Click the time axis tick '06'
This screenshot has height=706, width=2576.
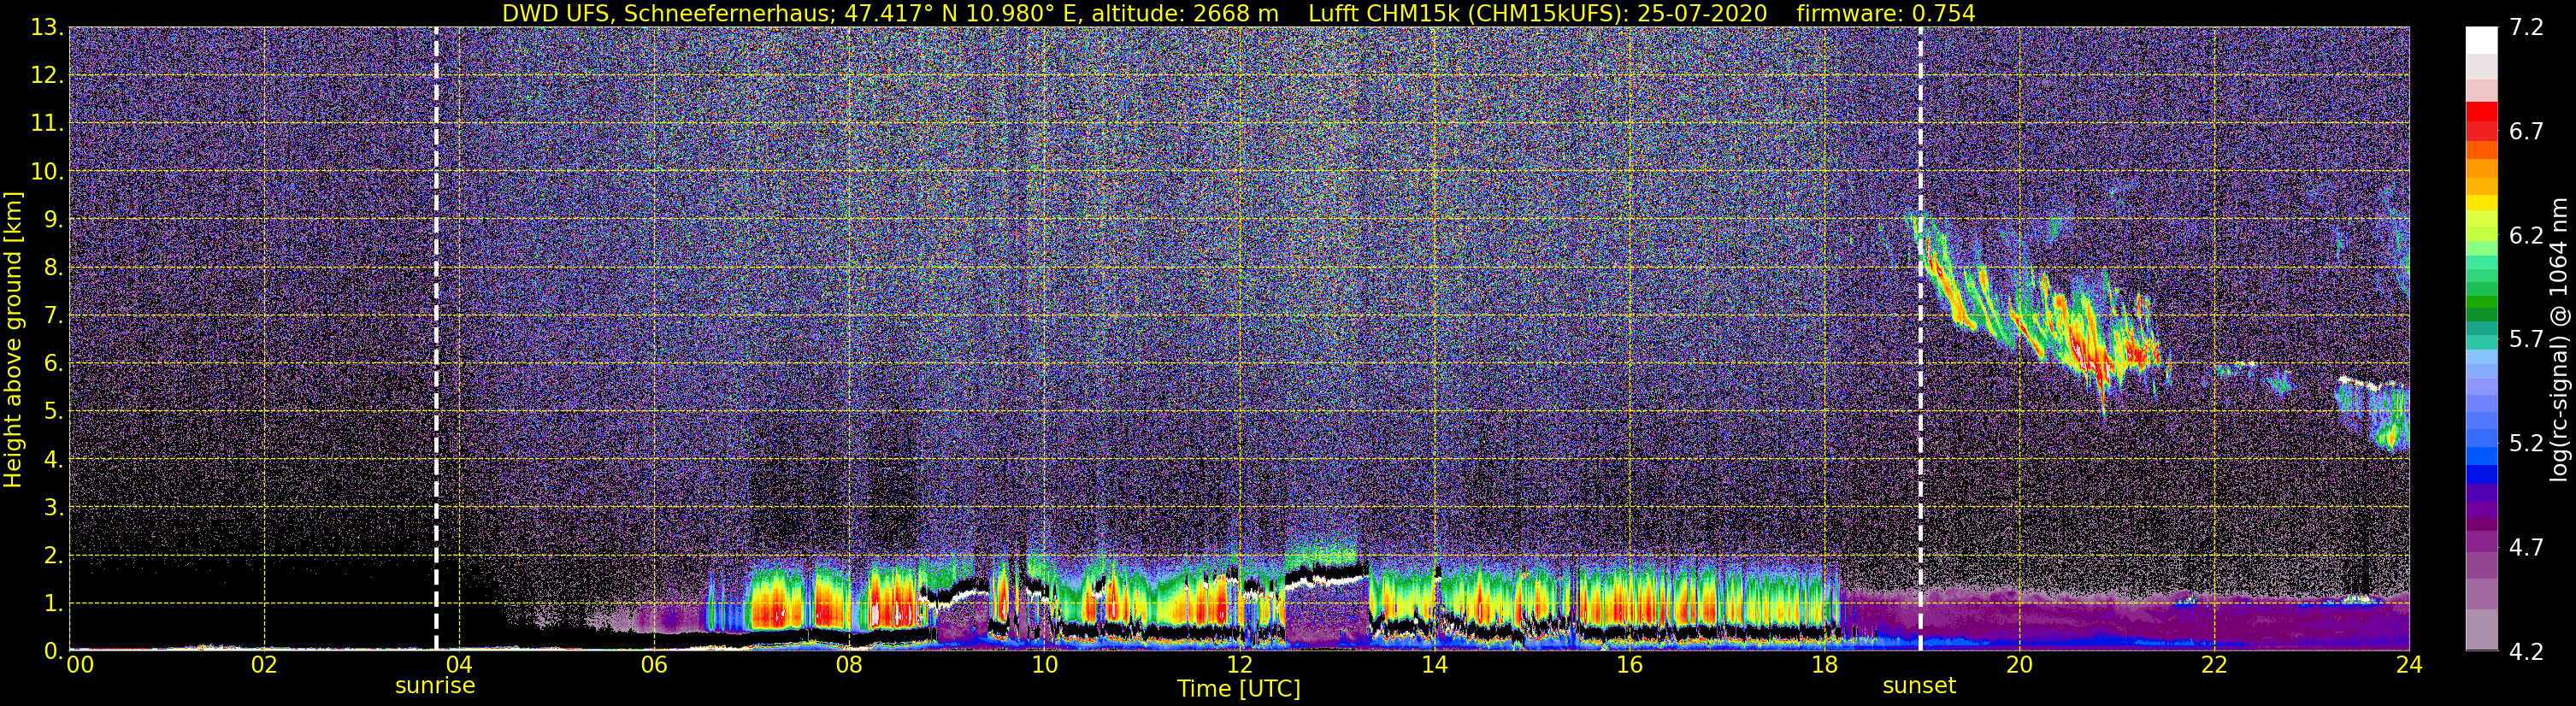click(654, 665)
